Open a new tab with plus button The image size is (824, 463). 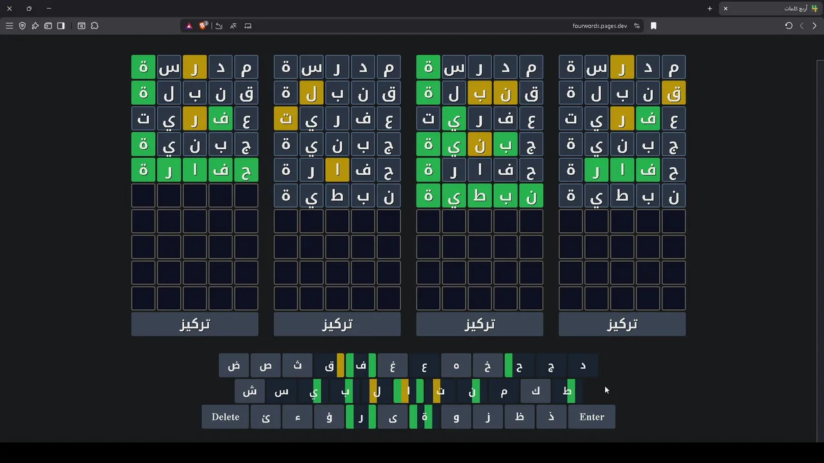709,8
